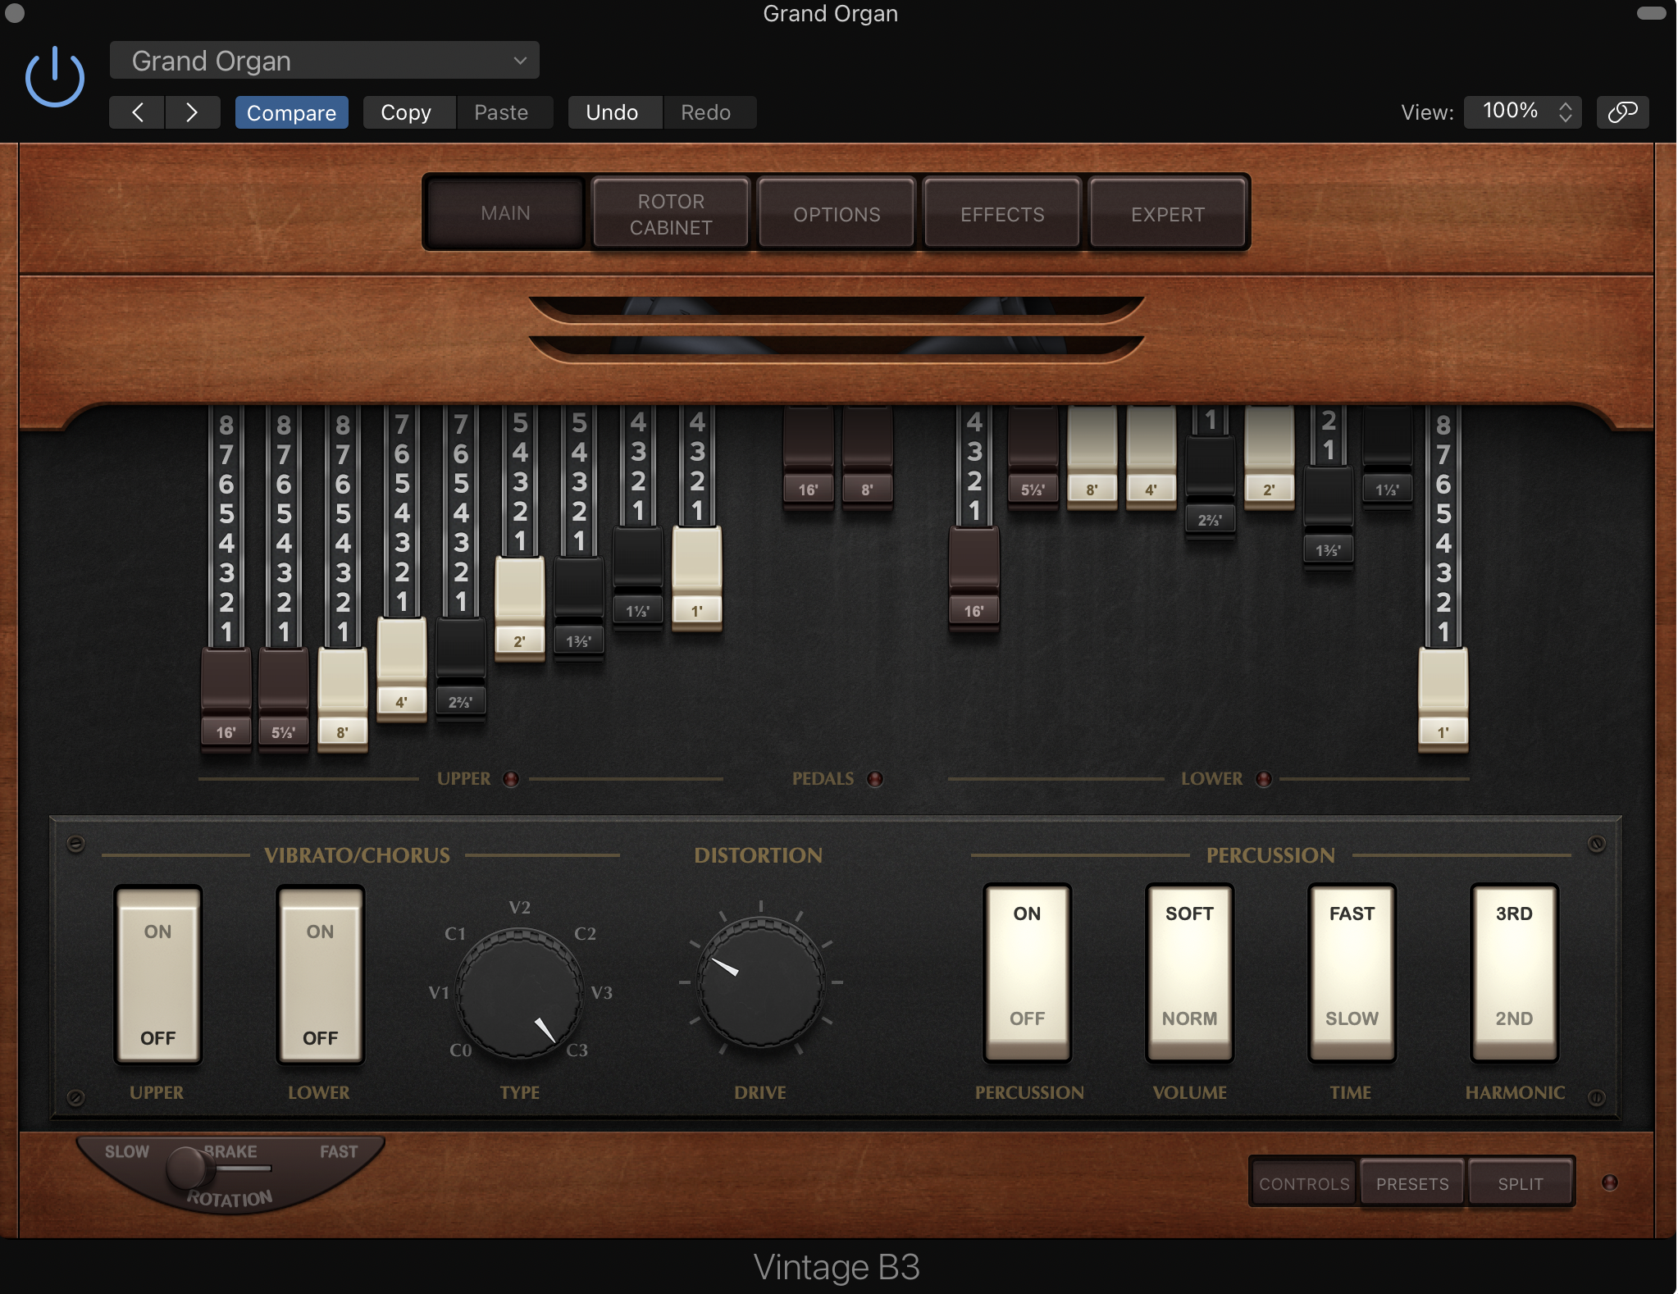Click the Pedals red LED indicator
Viewport: 1678px width, 1294px height.
click(x=875, y=779)
